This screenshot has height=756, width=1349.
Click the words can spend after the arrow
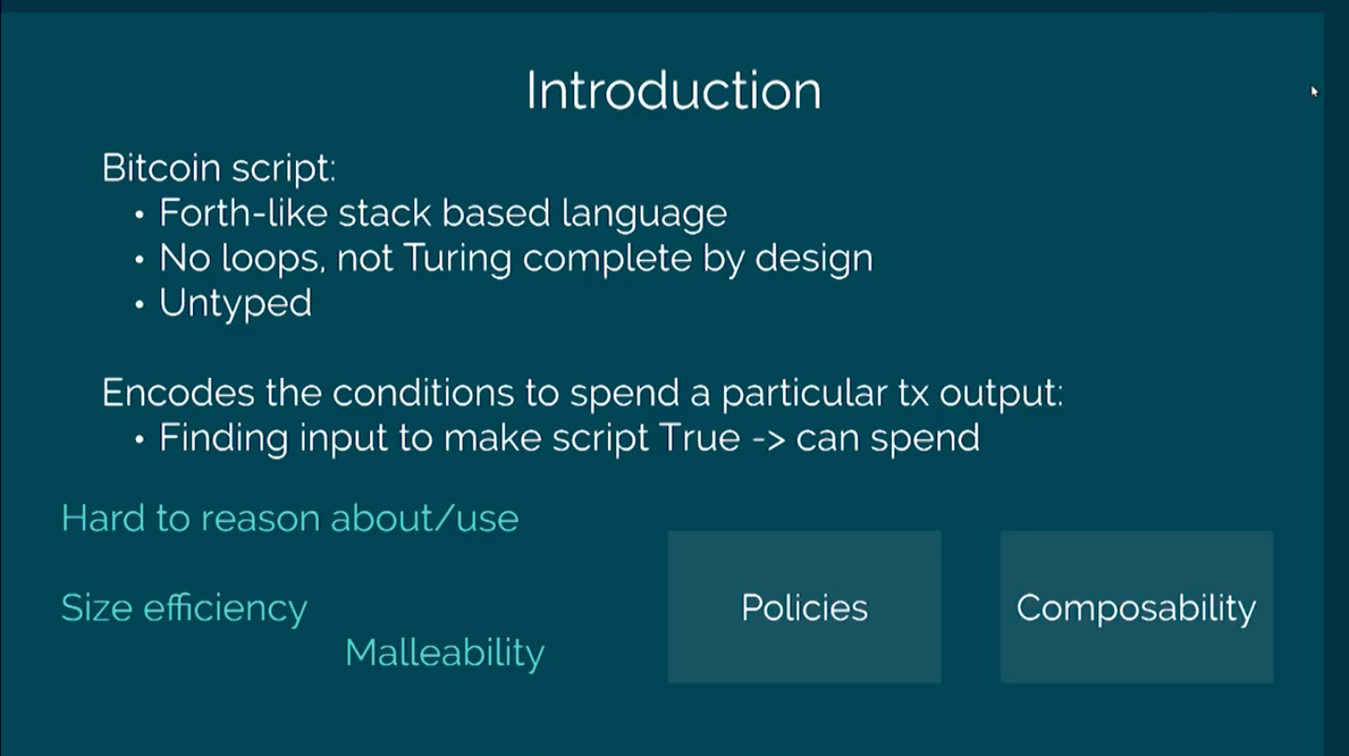coord(887,439)
